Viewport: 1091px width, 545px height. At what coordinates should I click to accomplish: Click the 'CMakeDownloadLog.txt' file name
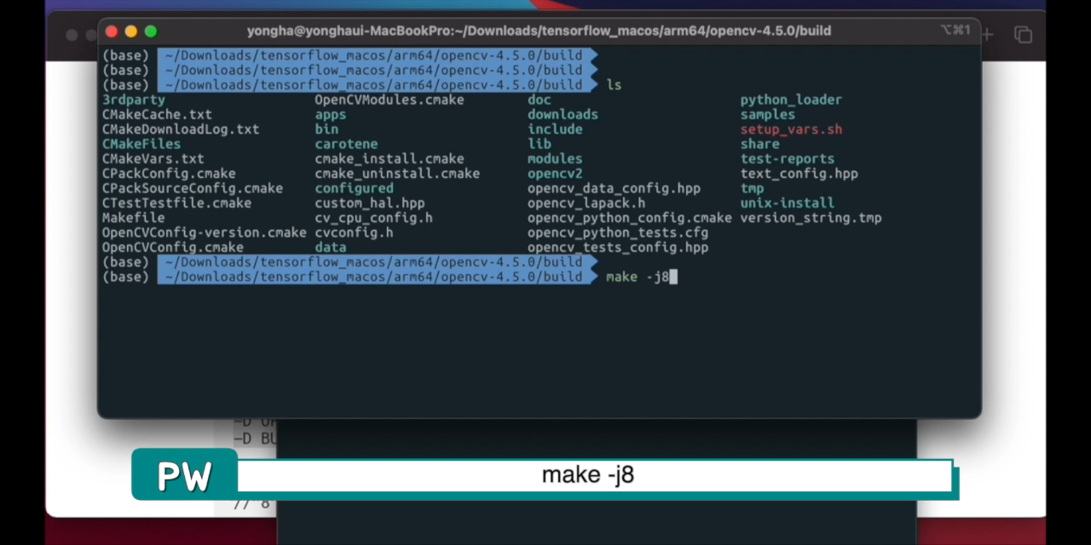point(181,129)
